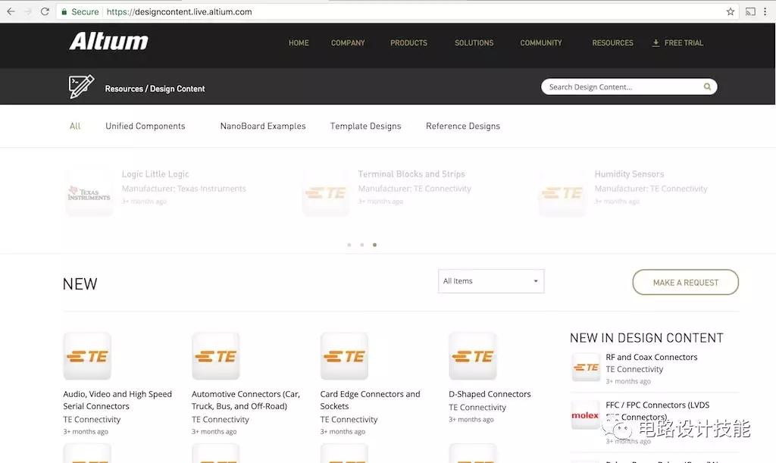Click TE Connectivity under RF and Coax Connectors

pyautogui.click(x=634, y=370)
